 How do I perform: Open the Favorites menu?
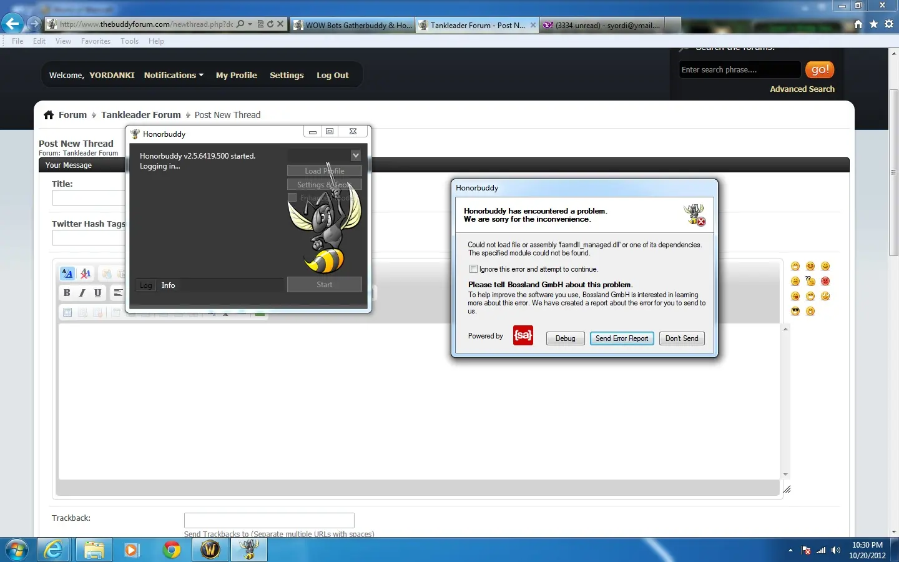click(x=96, y=41)
